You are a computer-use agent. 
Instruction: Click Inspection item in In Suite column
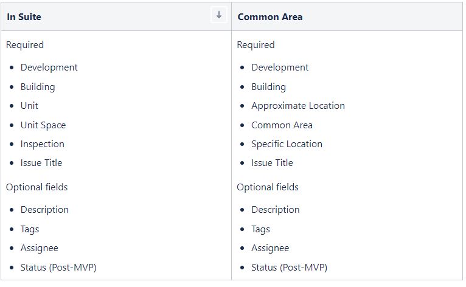click(42, 144)
